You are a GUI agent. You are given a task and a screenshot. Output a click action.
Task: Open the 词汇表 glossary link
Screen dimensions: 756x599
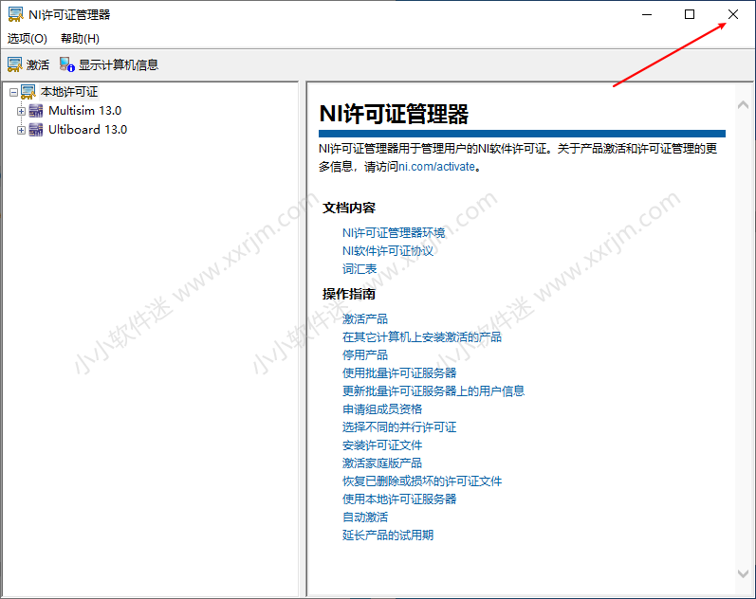point(360,269)
